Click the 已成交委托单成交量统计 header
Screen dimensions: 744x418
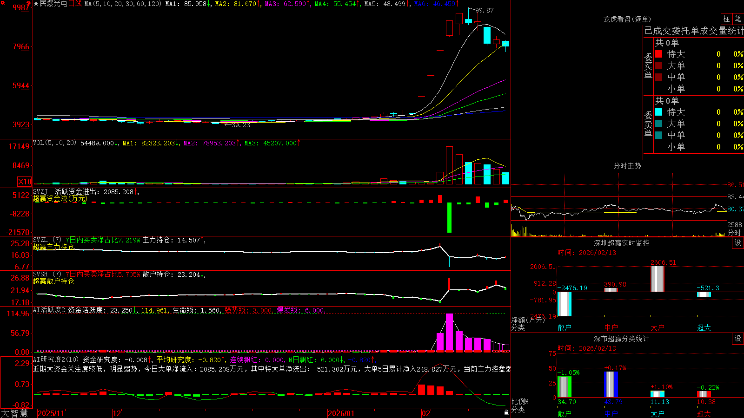(x=694, y=31)
